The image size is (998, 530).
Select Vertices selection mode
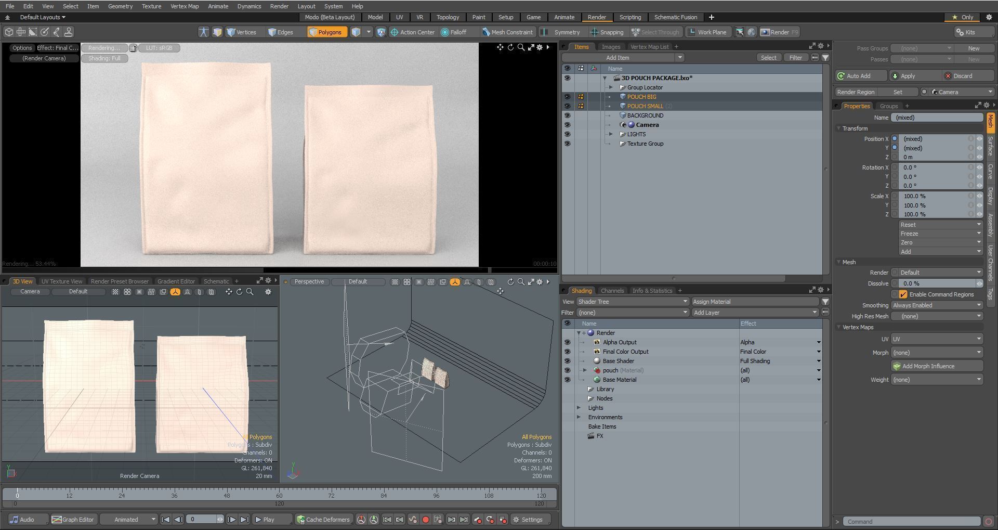pyautogui.click(x=242, y=32)
